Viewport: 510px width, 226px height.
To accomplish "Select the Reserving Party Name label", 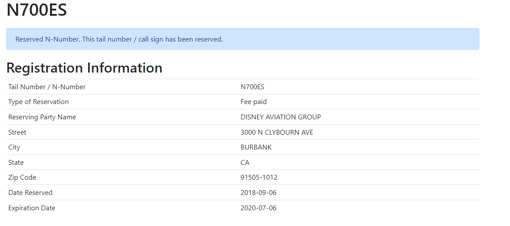I will click(x=42, y=117).
